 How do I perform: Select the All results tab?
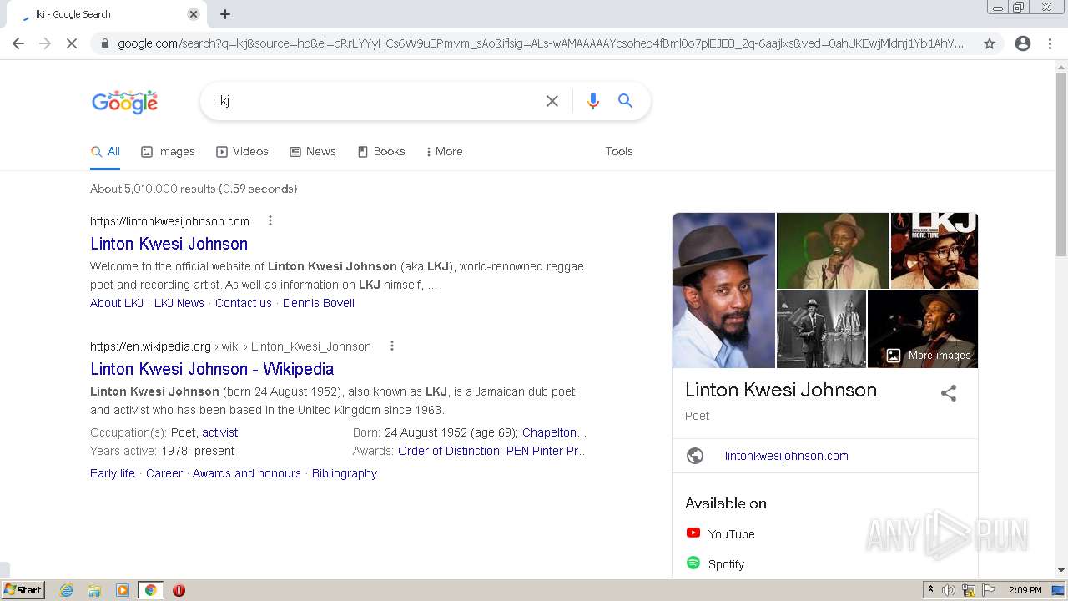[105, 152]
